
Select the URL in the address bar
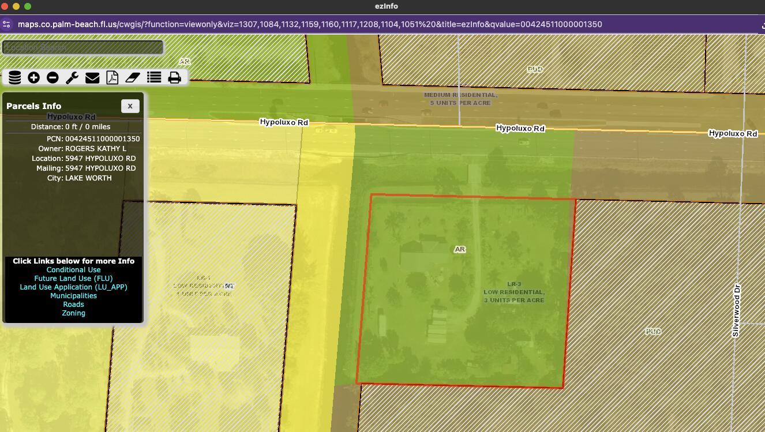(310, 24)
